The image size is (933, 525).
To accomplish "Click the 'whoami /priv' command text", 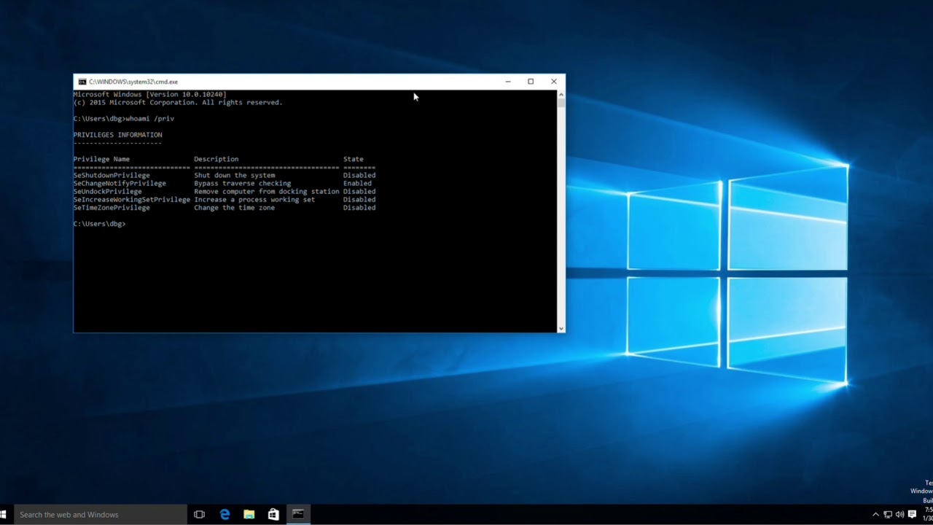I will pyautogui.click(x=150, y=119).
